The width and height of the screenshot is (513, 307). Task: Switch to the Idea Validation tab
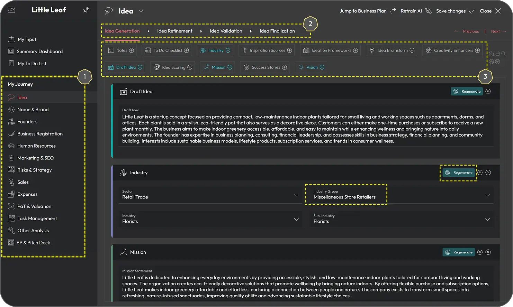pyautogui.click(x=226, y=31)
